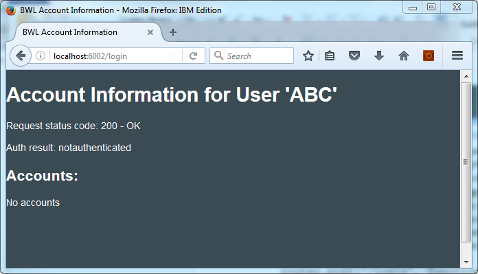Save page to Pocket icon
This screenshot has height=274, width=478.
[354, 56]
